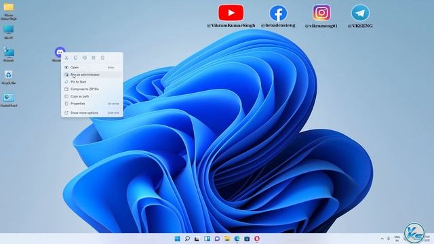Launch Opera browser from the taskbar
The height and width of the screenshot is (244, 434).
tap(257, 239)
